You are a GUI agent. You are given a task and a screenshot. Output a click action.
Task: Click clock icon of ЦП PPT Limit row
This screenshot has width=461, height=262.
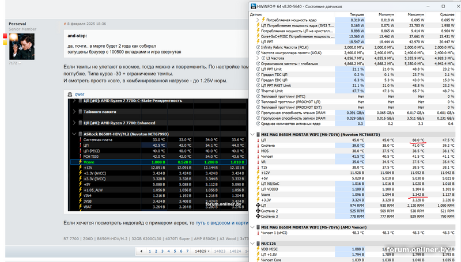click(258, 69)
